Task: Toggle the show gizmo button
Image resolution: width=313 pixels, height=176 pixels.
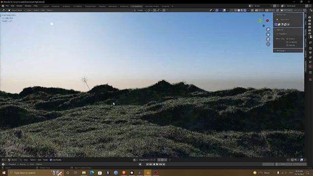Action: 217,10
